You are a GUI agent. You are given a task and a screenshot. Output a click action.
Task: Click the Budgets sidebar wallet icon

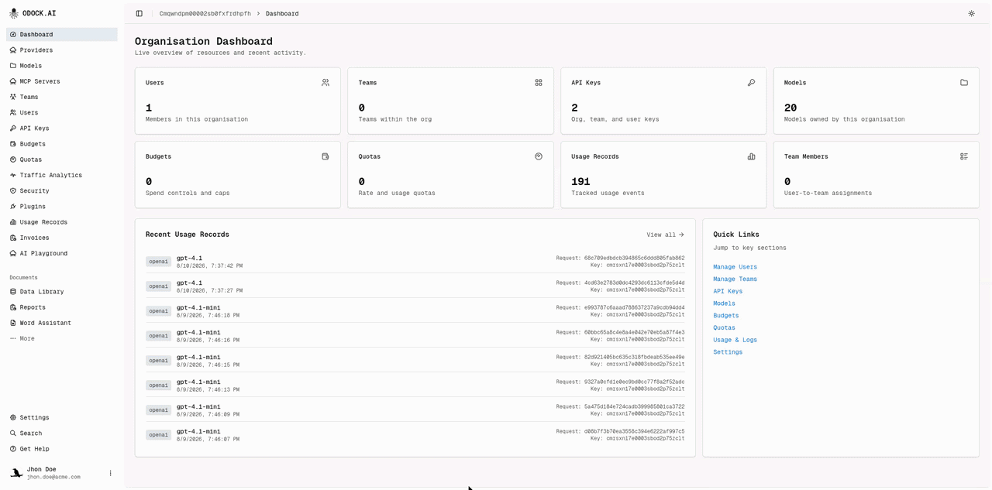click(x=13, y=144)
